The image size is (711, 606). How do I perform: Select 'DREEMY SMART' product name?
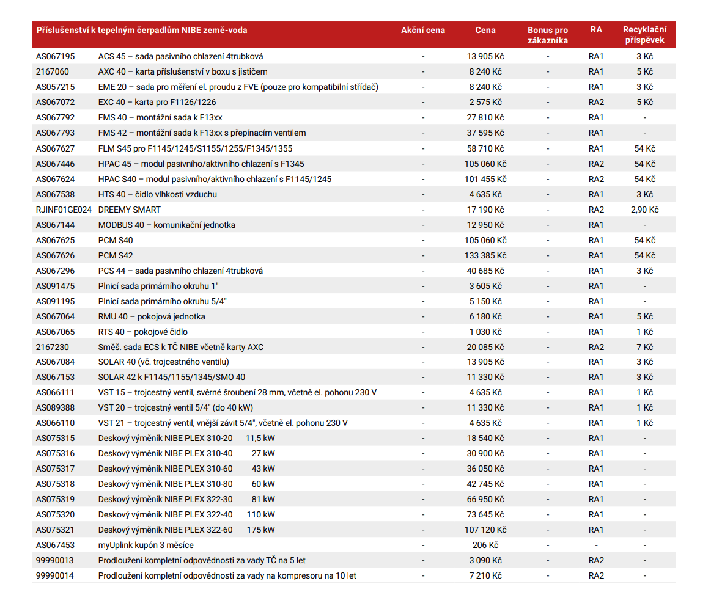(x=129, y=210)
